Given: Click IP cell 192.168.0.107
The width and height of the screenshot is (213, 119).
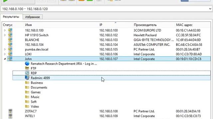Looking at the screenshot, I should tap(108, 59).
